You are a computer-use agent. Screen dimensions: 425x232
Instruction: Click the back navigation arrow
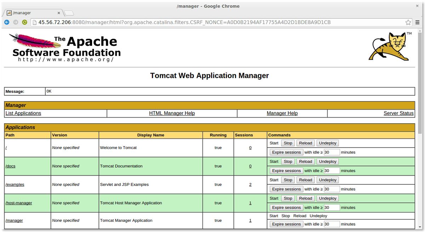(x=7, y=22)
